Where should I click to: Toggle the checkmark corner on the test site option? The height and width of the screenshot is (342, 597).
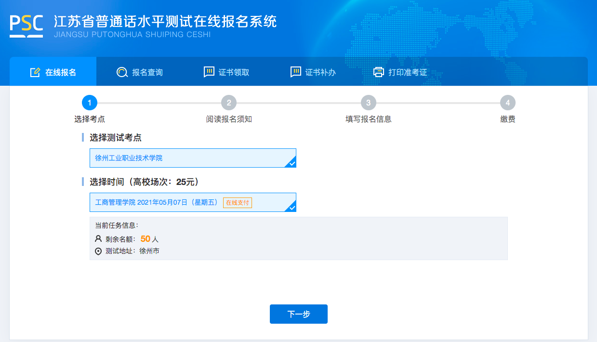pos(291,163)
